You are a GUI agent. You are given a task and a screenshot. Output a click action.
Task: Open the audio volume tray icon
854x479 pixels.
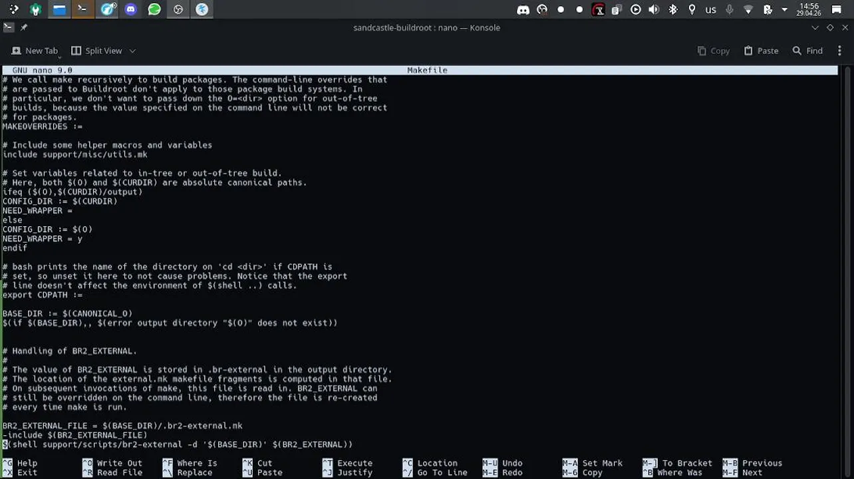[x=654, y=10]
